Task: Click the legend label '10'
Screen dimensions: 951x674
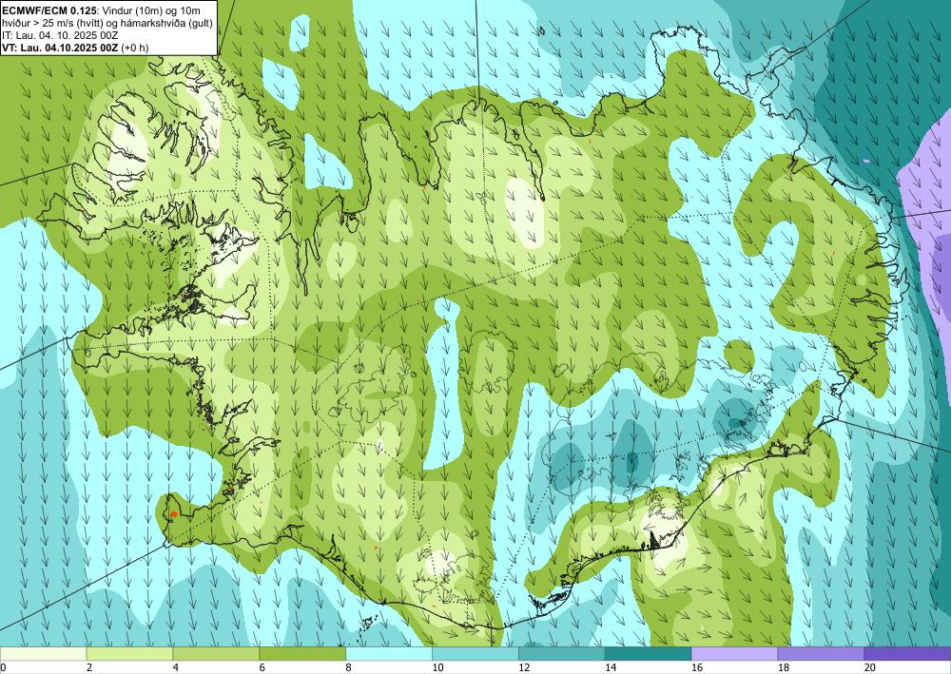Action: [437, 668]
